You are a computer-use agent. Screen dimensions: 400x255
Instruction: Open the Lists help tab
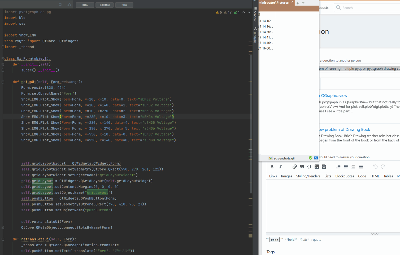[x=328, y=176]
